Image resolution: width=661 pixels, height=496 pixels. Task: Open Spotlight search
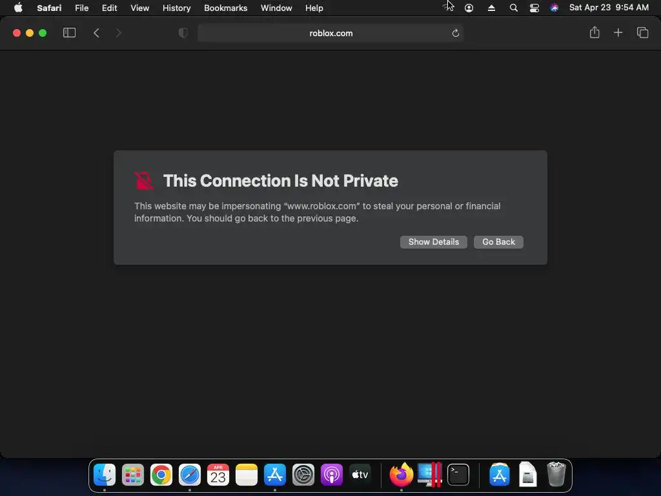coord(513,8)
